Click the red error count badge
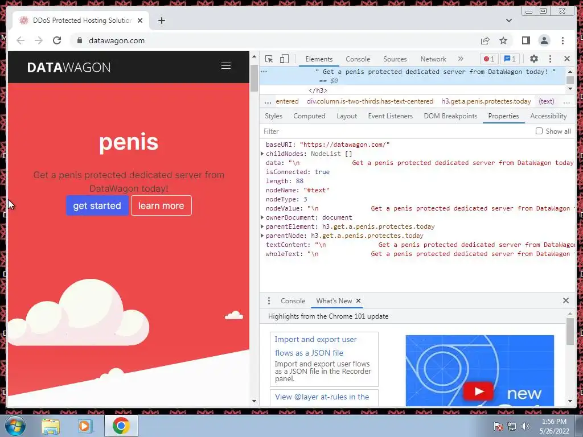Image resolution: width=583 pixels, height=437 pixels. [x=489, y=59]
